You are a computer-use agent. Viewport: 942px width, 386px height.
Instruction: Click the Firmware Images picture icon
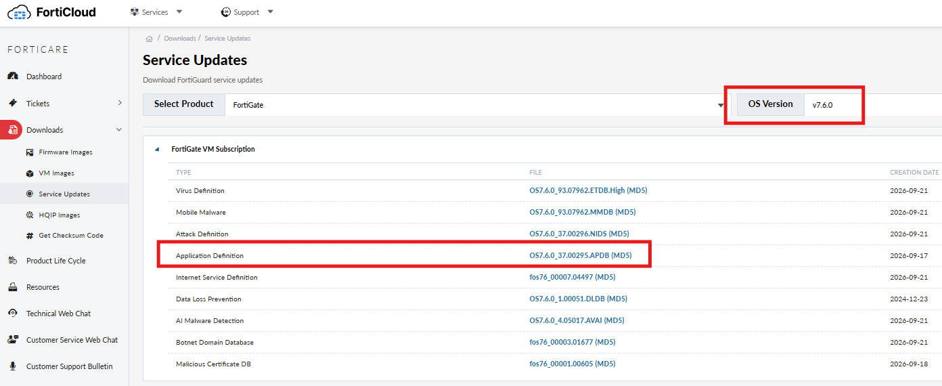pos(29,152)
